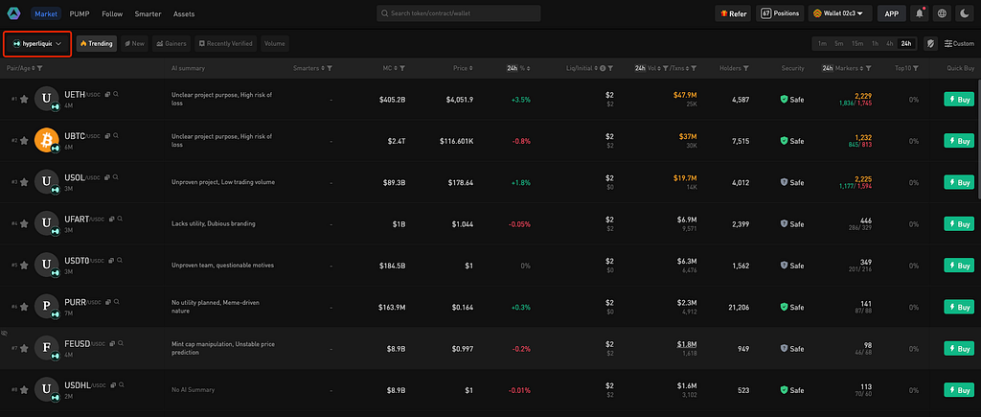Toggle favorite star for USOL
Screen dimensions: 981x417
[24, 182]
